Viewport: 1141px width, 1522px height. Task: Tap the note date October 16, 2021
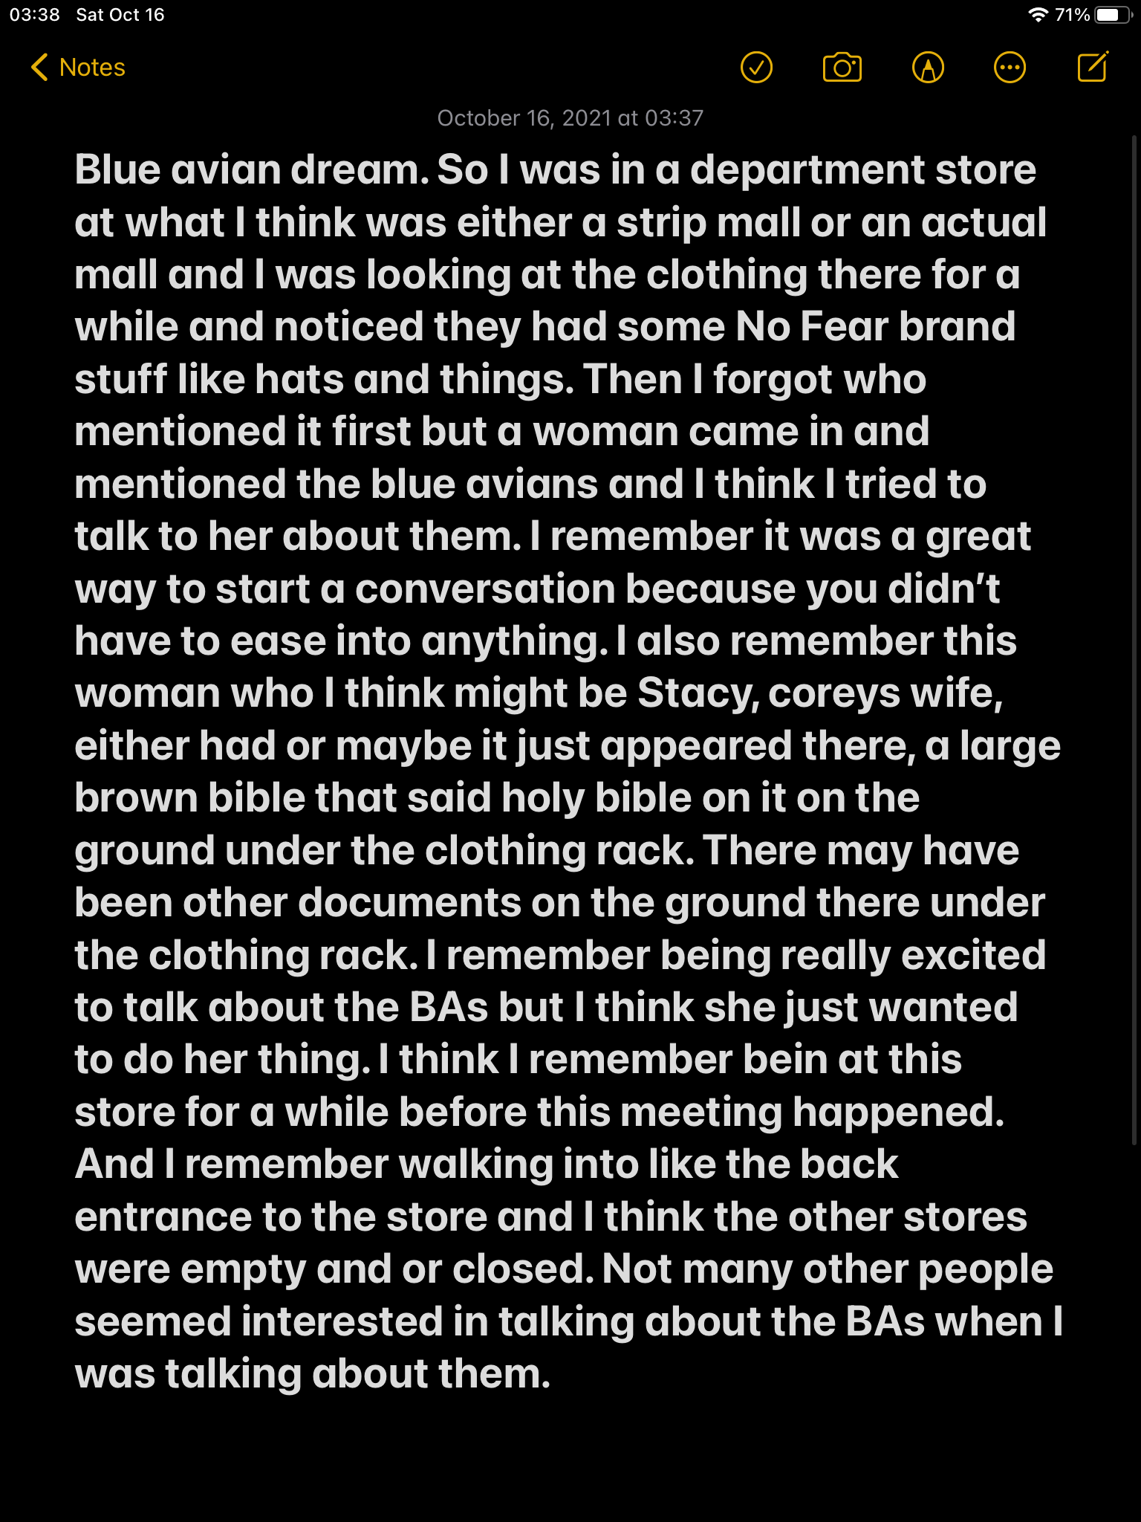tap(570, 118)
